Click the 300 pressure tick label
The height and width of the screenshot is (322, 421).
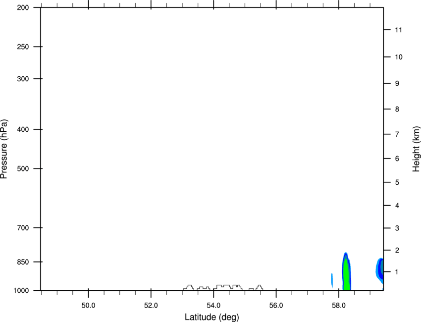(23, 79)
